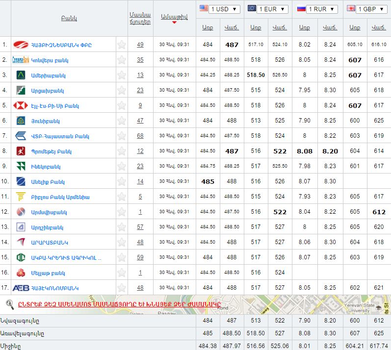The width and height of the screenshot is (391, 350).
Task: Click the Converse Bank logo
Action: pyautogui.click(x=21, y=60)
